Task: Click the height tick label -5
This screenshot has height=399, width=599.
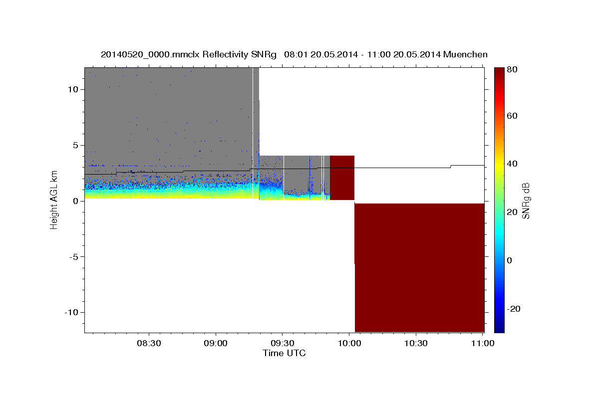Action: 74,256
